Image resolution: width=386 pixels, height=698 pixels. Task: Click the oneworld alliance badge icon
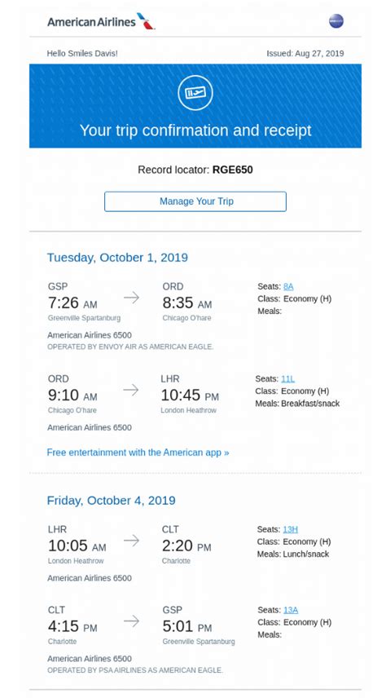point(336,21)
